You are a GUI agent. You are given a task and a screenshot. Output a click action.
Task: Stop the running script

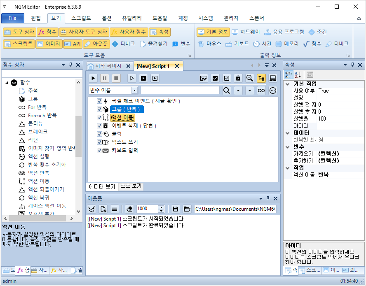116,78
